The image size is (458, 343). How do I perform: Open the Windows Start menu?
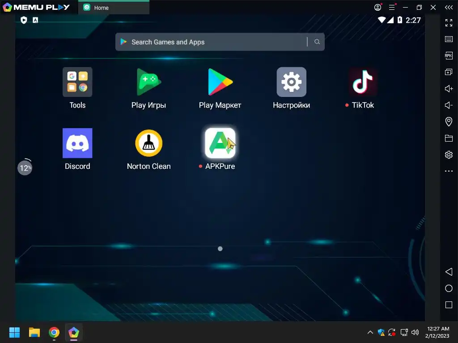[14, 332]
